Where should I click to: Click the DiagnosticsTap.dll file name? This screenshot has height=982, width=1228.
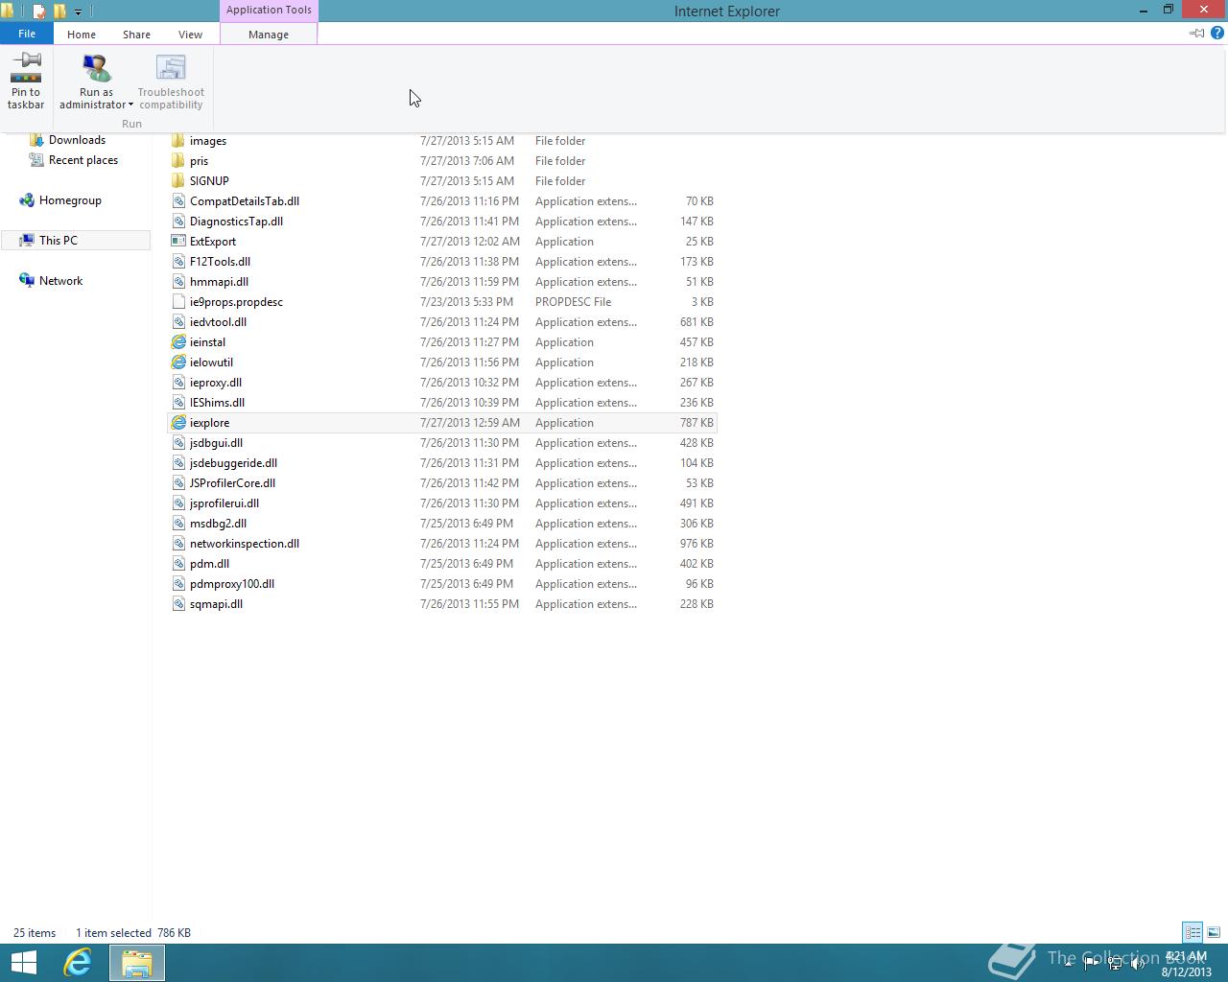click(x=236, y=222)
